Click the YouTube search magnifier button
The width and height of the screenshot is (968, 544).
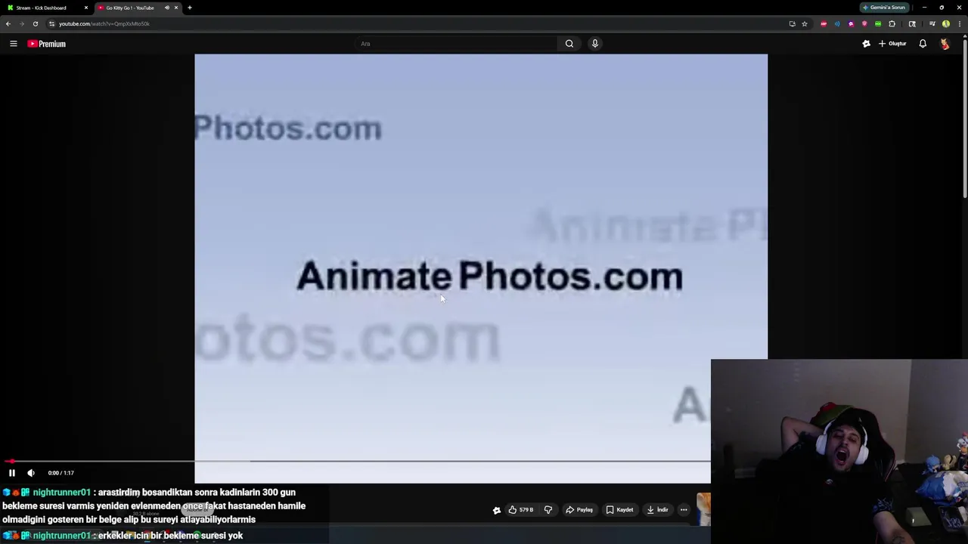(x=569, y=44)
